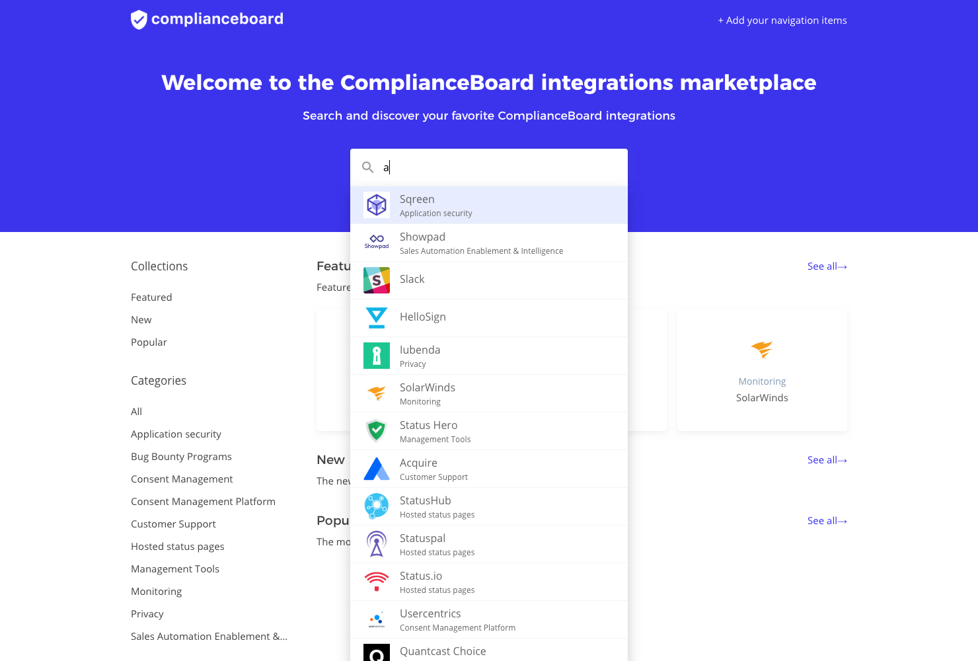Open the Popular collection
Image resolution: width=978 pixels, height=661 pixels.
(149, 342)
